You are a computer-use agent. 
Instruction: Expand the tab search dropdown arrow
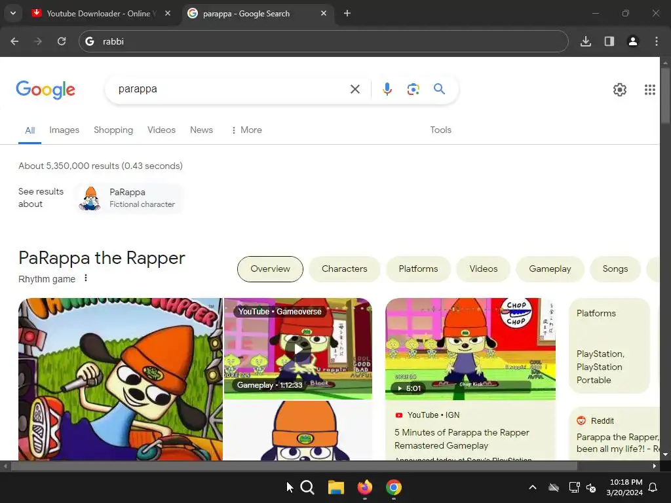13,13
